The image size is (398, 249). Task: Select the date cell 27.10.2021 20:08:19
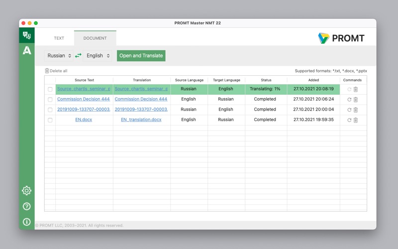click(313, 89)
